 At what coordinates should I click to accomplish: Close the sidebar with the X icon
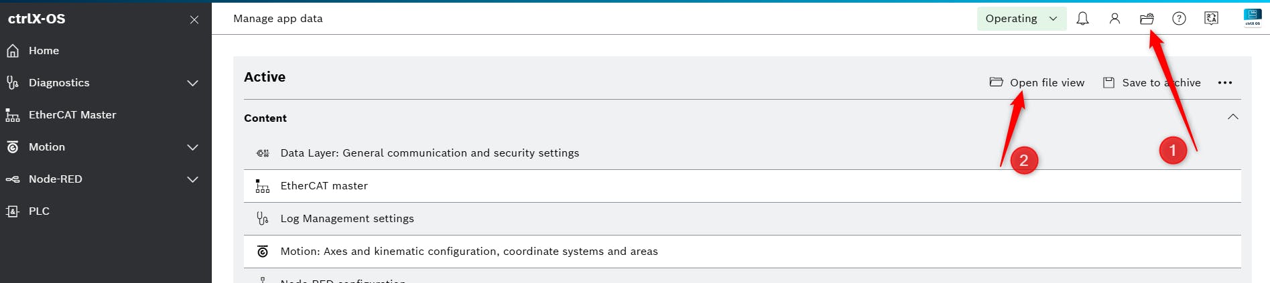(x=194, y=19)
